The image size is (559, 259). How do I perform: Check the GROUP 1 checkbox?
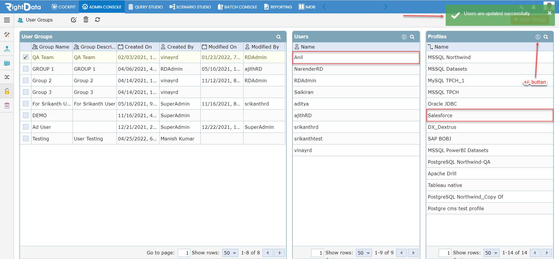pos(26,69)
